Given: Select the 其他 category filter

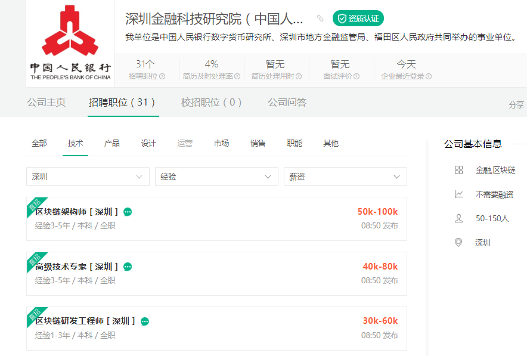Looking at the screenshot, I should (331, 143).
